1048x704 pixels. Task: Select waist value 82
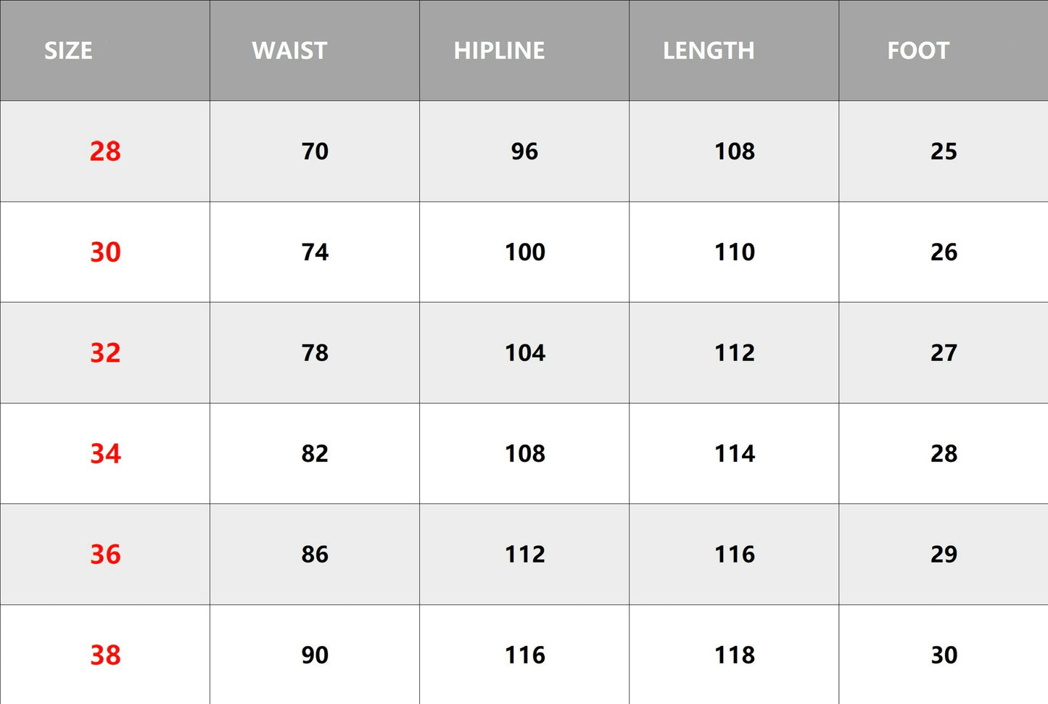pyautogui.click(x=315, y=454)
